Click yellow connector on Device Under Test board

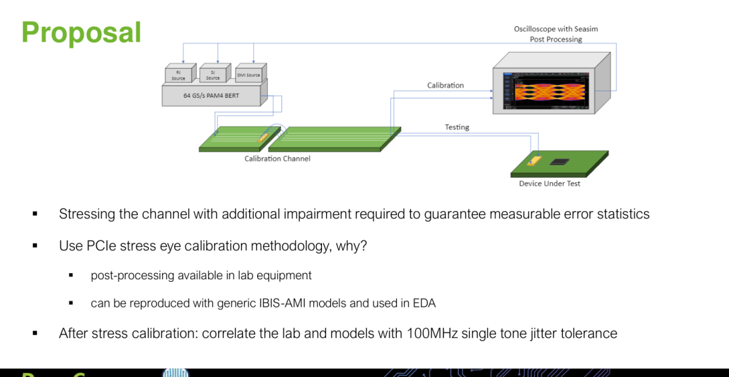coord(535,161)
